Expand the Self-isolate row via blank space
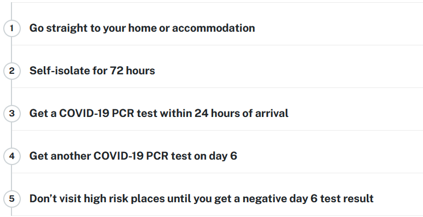This screenshot has width=423, height=217. tap(289, 71)
